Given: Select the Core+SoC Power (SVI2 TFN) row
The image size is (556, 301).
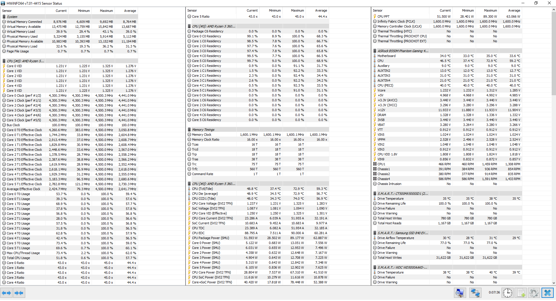Looking at the screenshot, I should [258, 282].
